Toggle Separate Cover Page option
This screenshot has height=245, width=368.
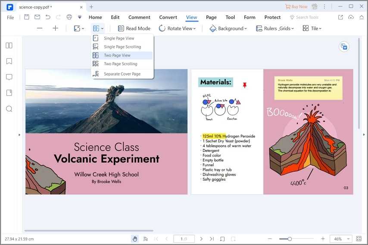pos(122,74)
